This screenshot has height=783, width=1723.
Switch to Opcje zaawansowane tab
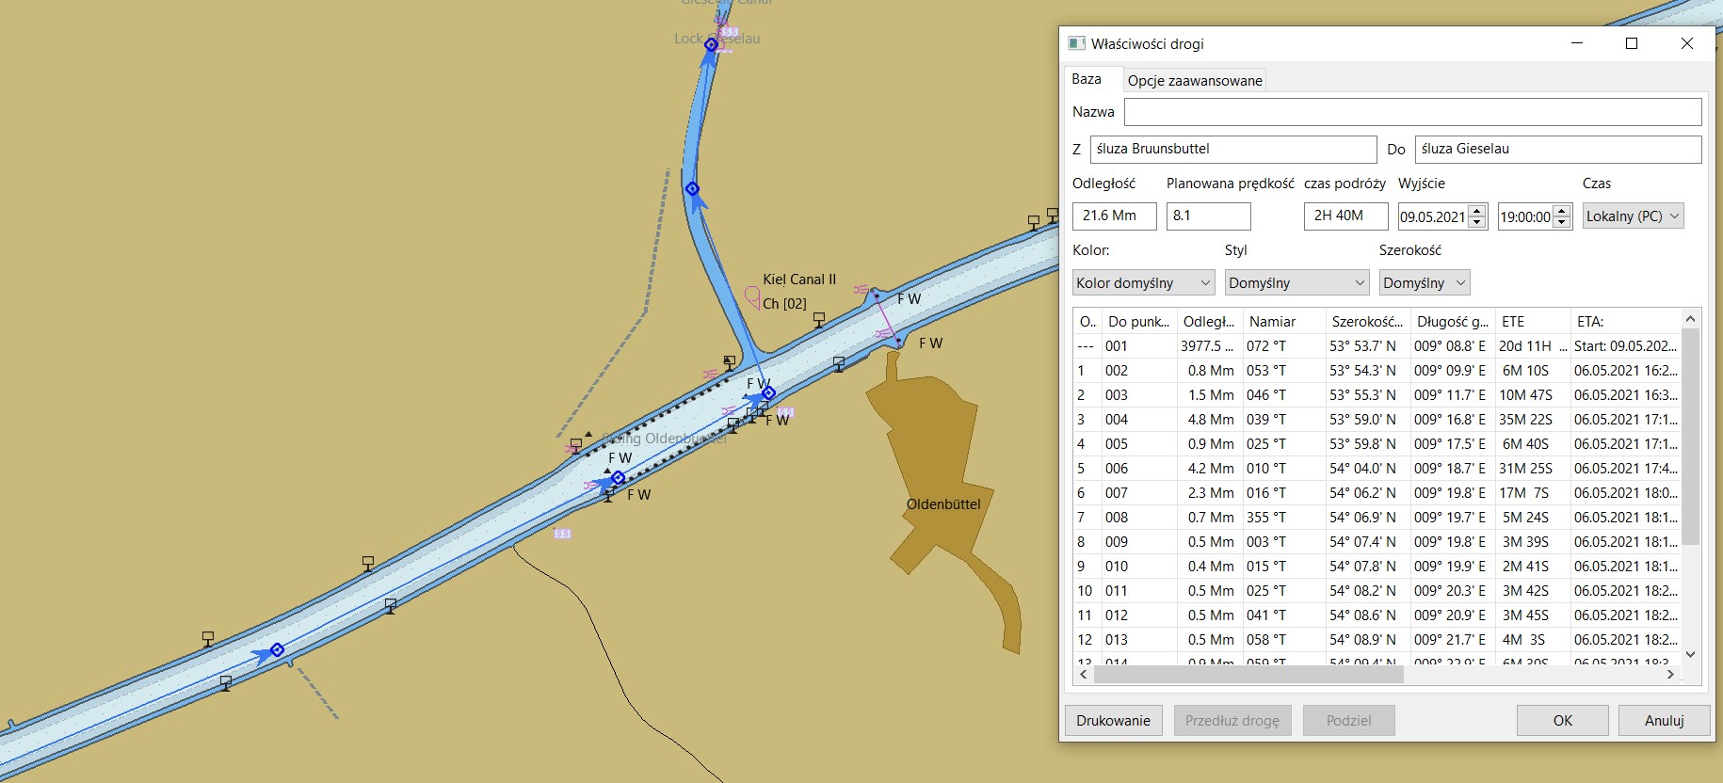(x=1194, y=81)
